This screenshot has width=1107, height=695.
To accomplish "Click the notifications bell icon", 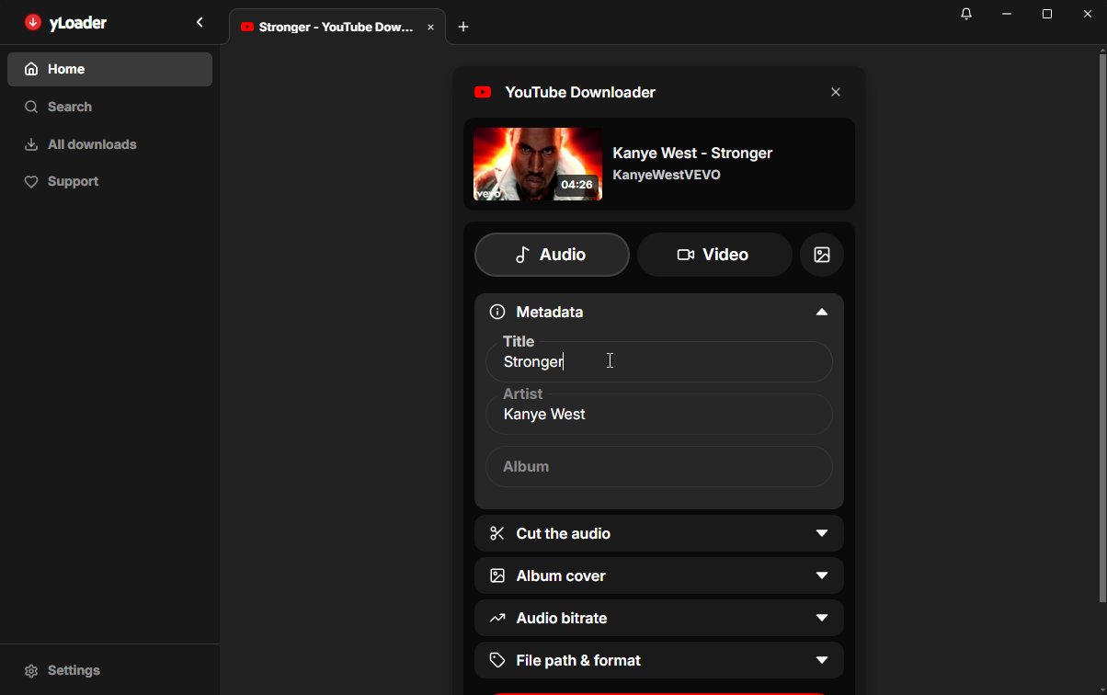I will click(966, 15).
